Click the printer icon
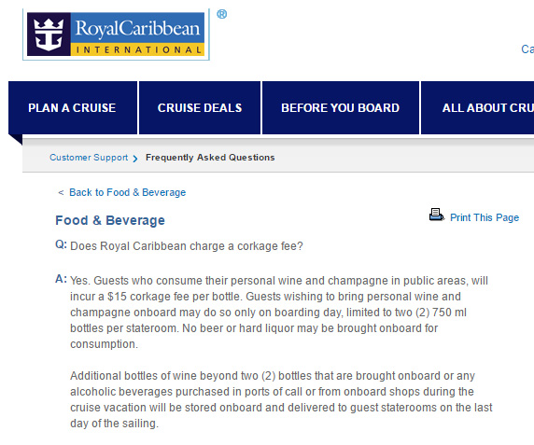This screenshot has height=445, width=534. [436, 215]
